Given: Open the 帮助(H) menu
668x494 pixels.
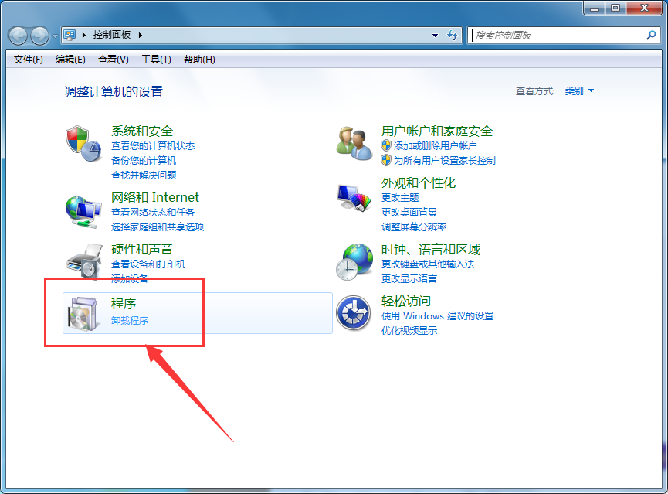Looking at the screenshot, I should [x=199, y=60].
